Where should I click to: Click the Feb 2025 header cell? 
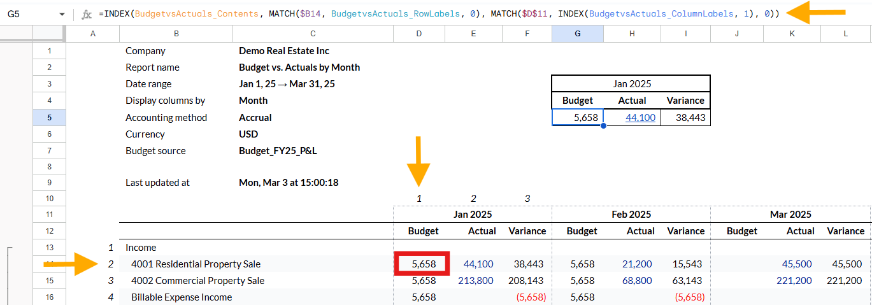(631, 215)
